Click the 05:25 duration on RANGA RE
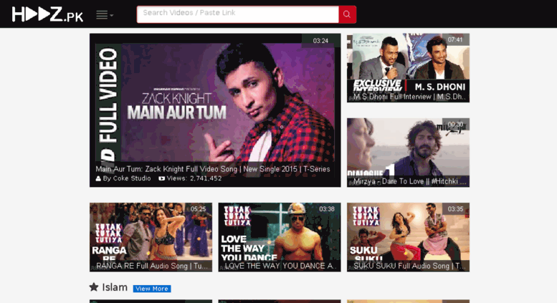Screen dimensions: 557x303 [x=199, y=209]
